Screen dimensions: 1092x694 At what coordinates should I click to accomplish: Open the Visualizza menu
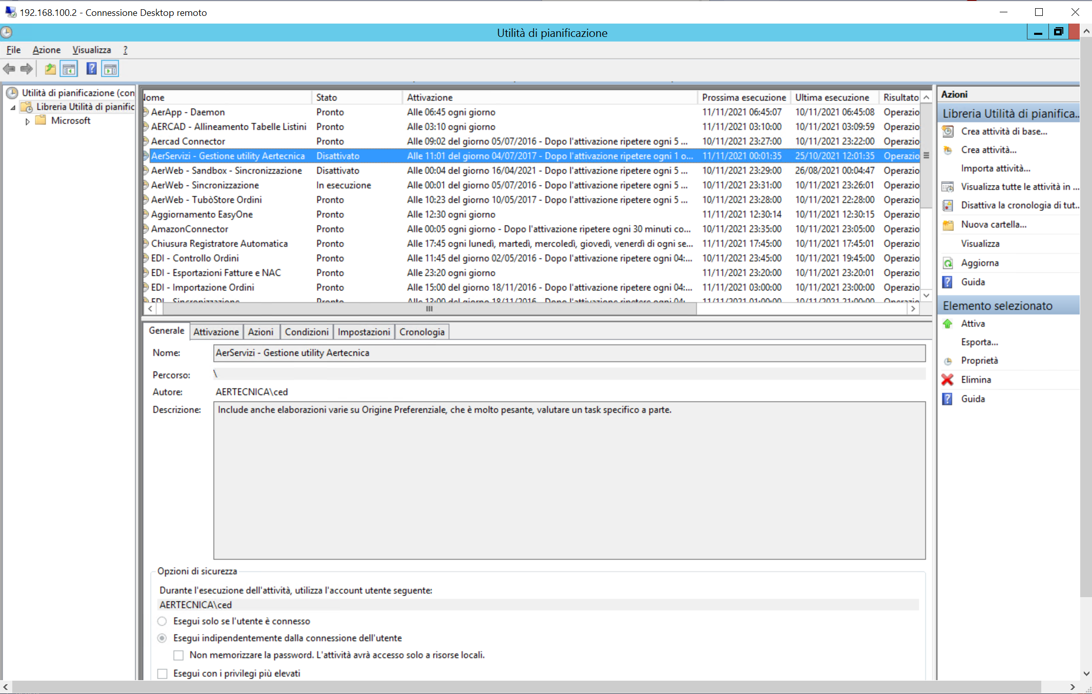[92, 50]
